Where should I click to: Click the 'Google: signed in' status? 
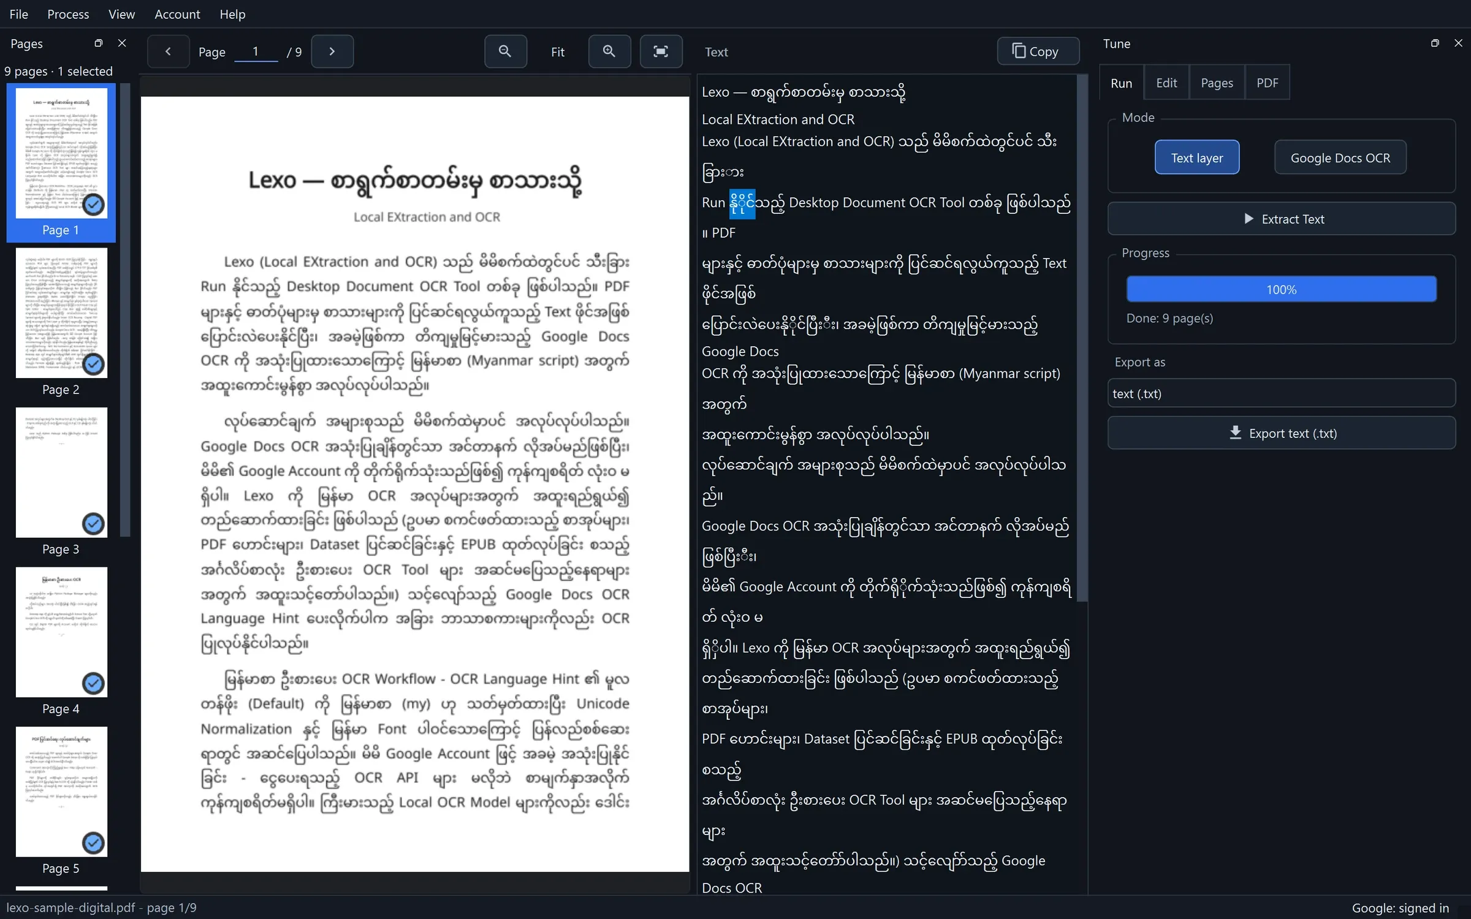click(1401, 907)
